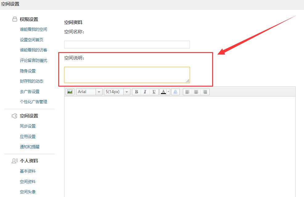
Task: Click the person icon beside 个人资料
Action: pyautogui.click(x=15, y=161)
